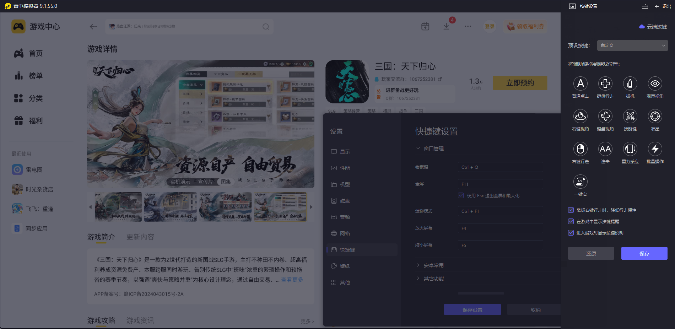Click the blue 保存 button

coord(644,253)
